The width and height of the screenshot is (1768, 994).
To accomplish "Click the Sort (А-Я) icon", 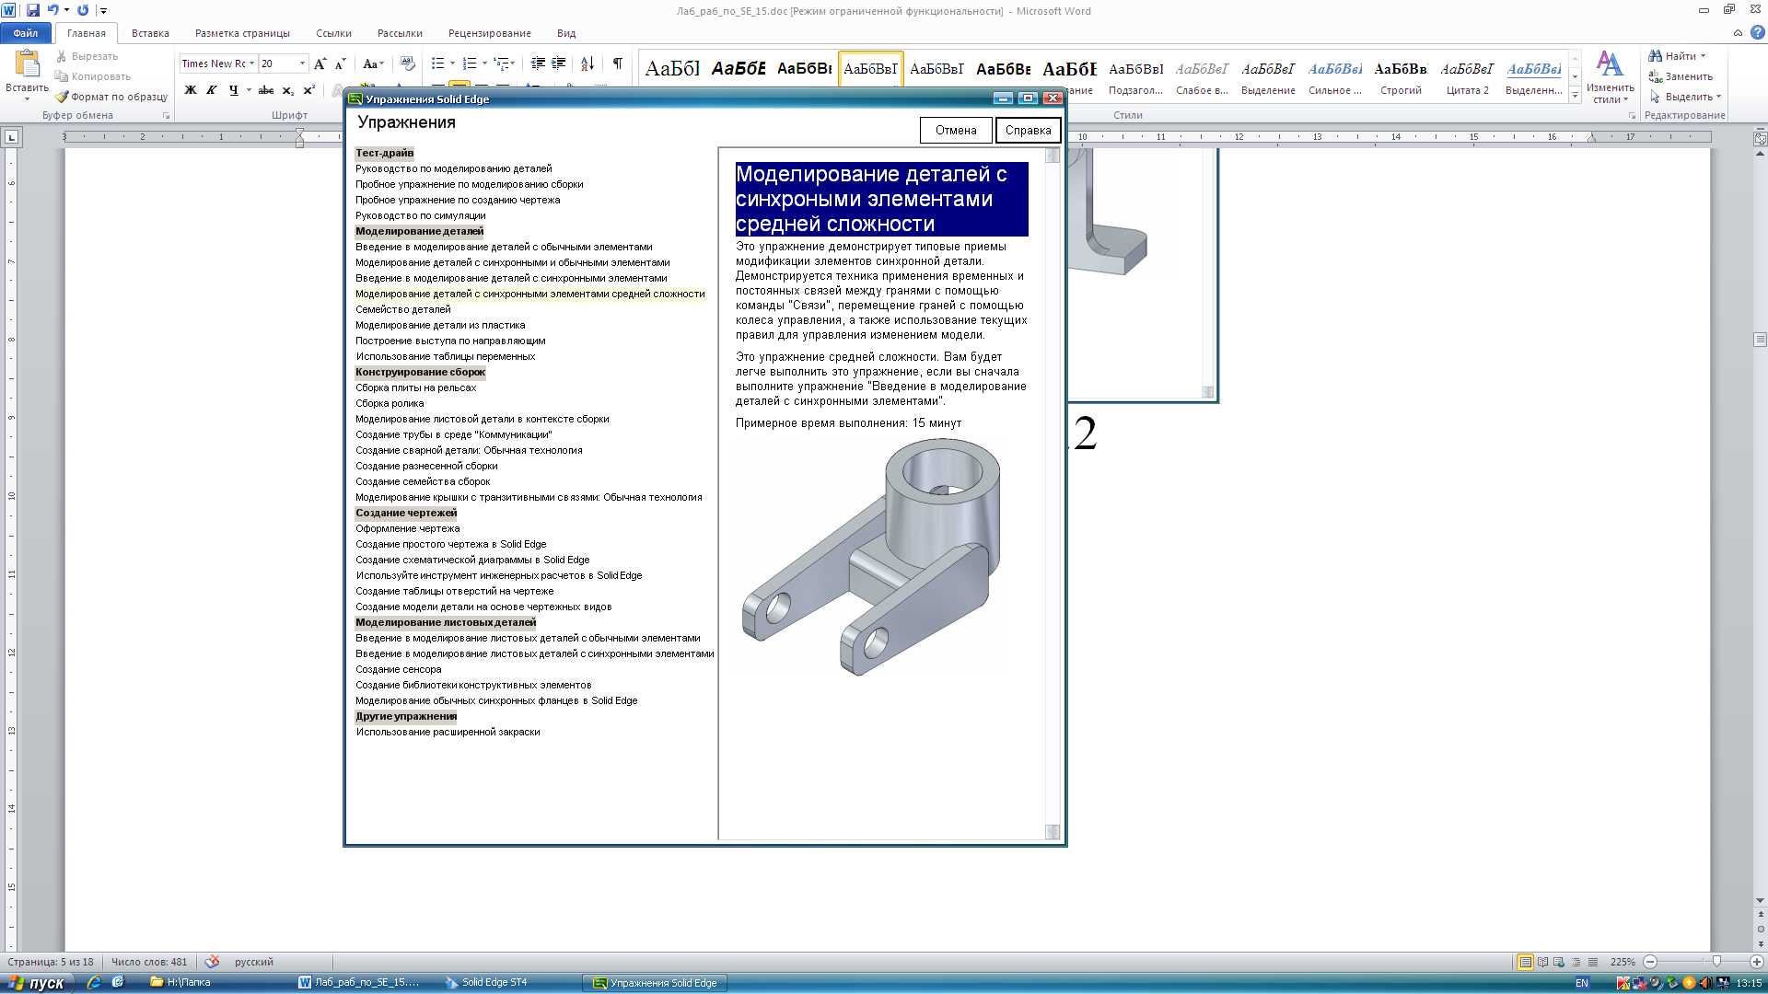I will 587,64.
